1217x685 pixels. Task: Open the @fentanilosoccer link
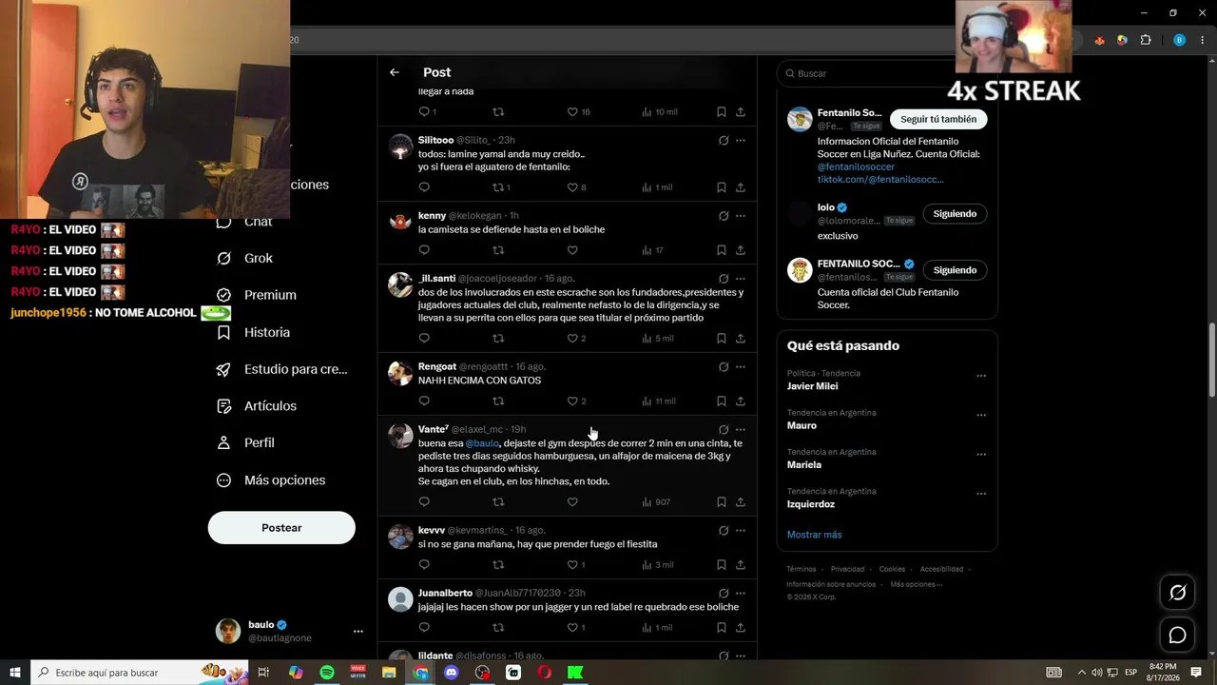click(x=856, y=166)
